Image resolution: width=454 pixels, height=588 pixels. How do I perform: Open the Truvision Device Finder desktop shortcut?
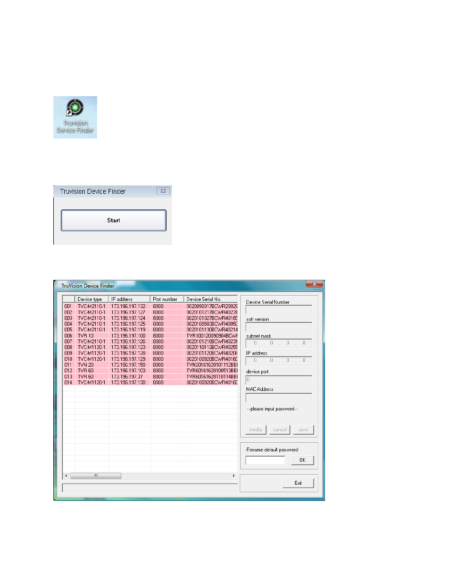[75, 117]
